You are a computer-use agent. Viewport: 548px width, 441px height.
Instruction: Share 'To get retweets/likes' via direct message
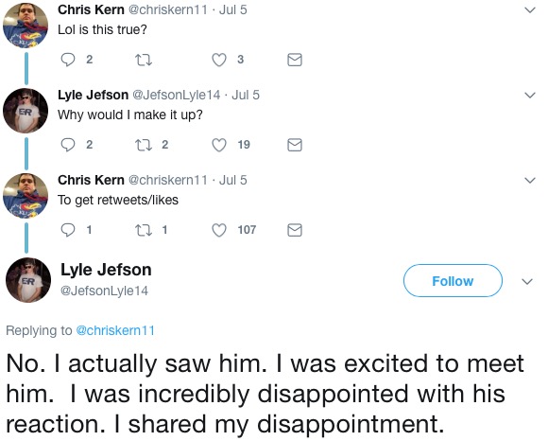pos(295,230)
